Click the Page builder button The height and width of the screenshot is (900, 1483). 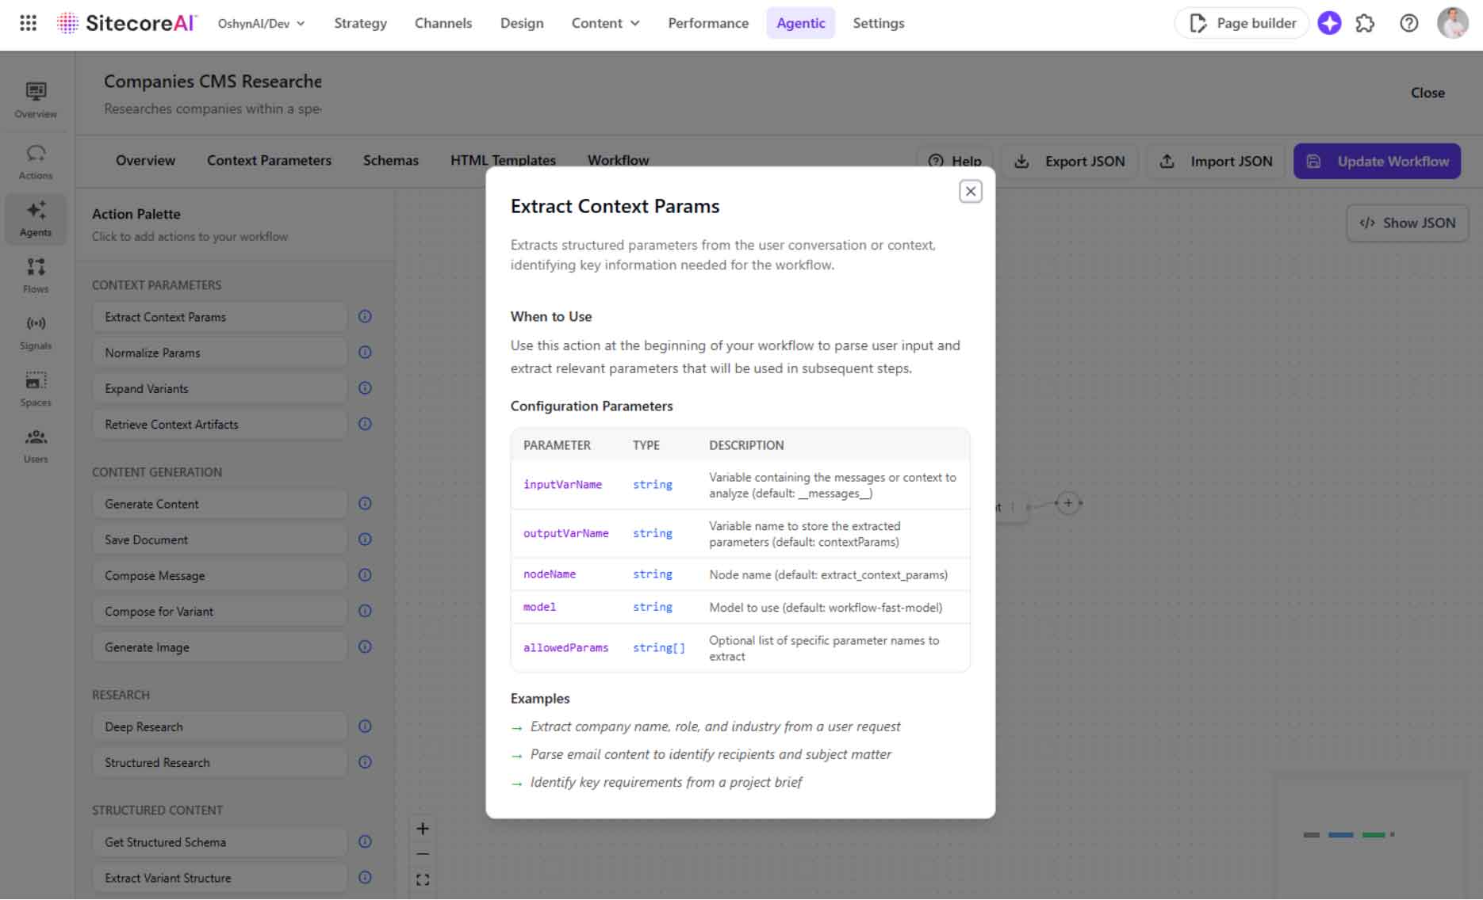[1241, 23]
